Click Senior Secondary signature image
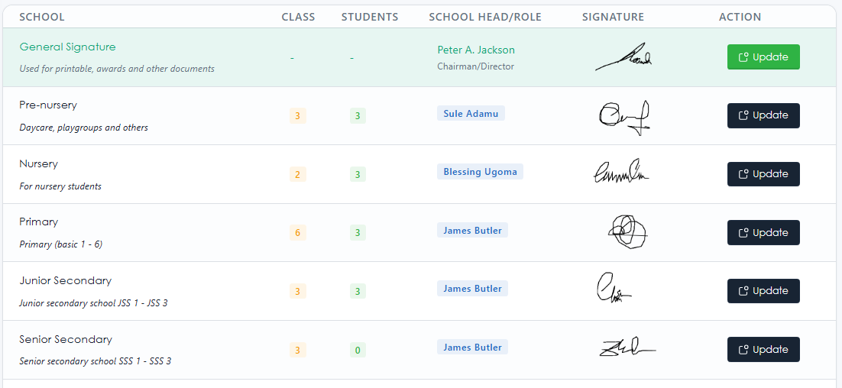The image size is (842, 388). pos(627,348)
